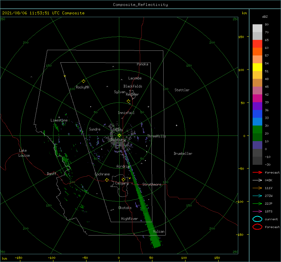
Task: Click the asterisk marker above Limestone
Action: [x=59, y=117]
